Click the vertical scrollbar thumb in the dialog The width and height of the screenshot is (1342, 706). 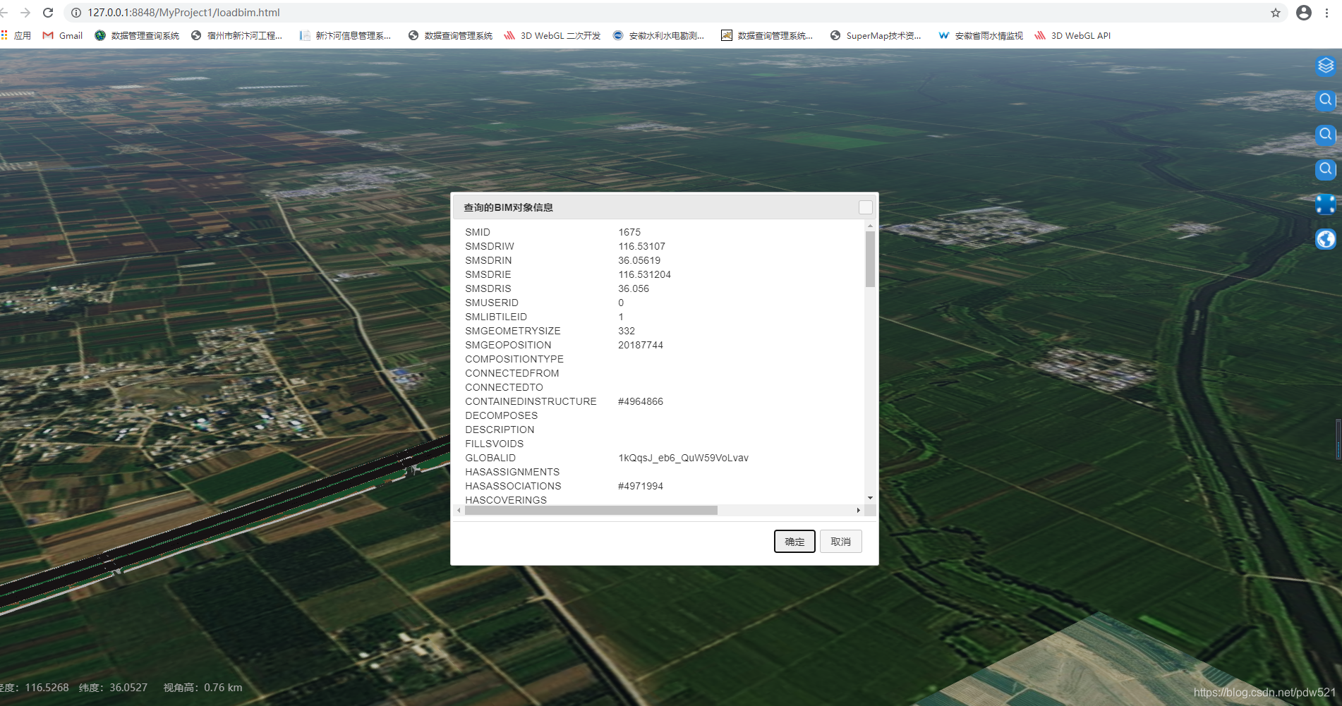click(870, 259)
